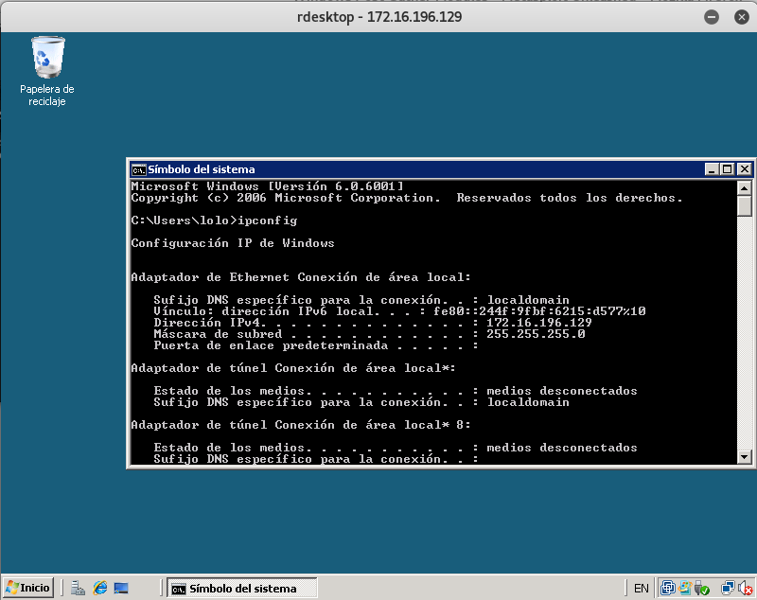Click the VMware Tools tray icon
Screen dimensions: 757x600
tap(668, 588)
